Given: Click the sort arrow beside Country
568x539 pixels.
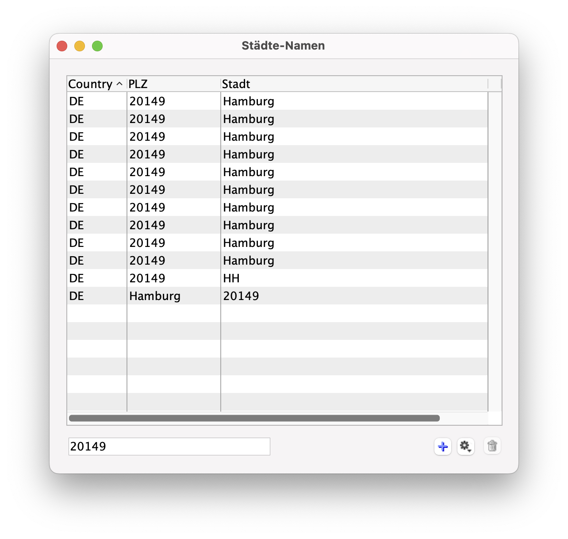Looking at the screenshot, I should [x=119, y=84].
